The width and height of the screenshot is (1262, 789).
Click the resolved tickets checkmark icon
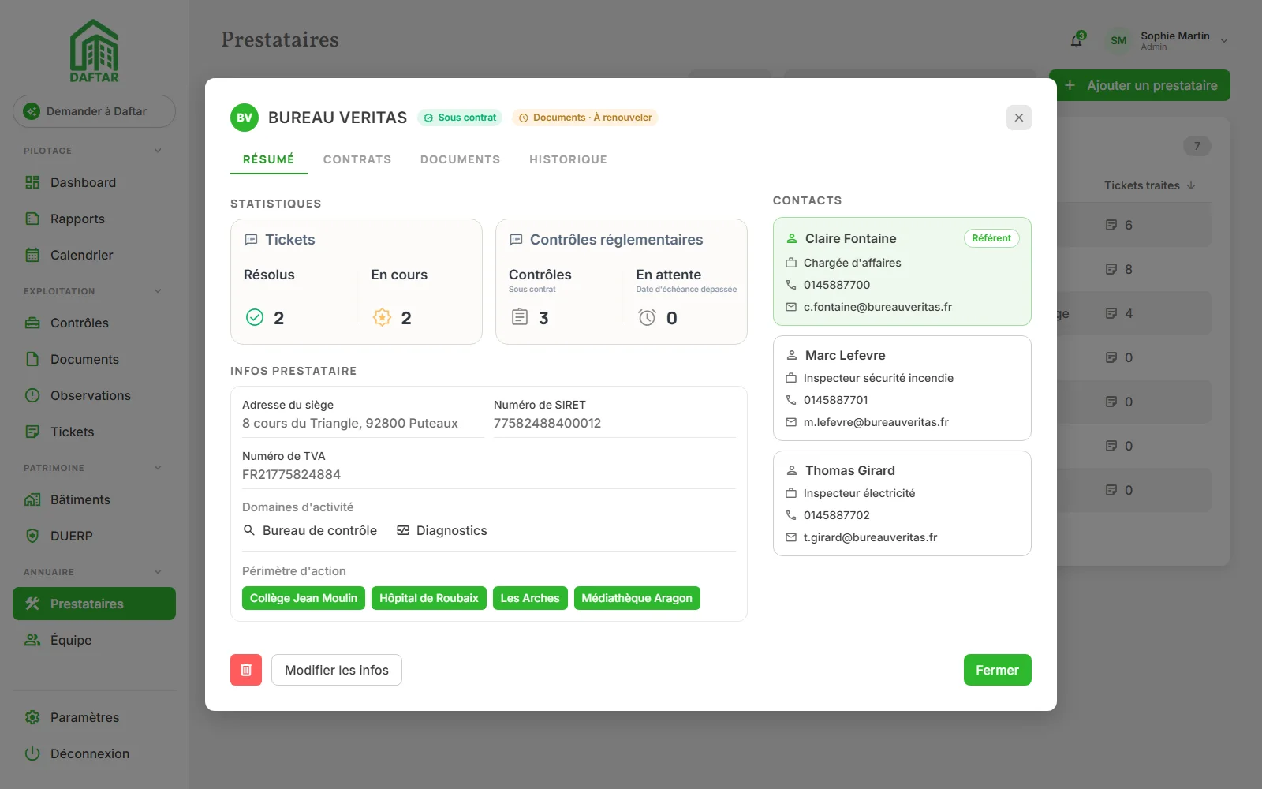pos(255,317)
